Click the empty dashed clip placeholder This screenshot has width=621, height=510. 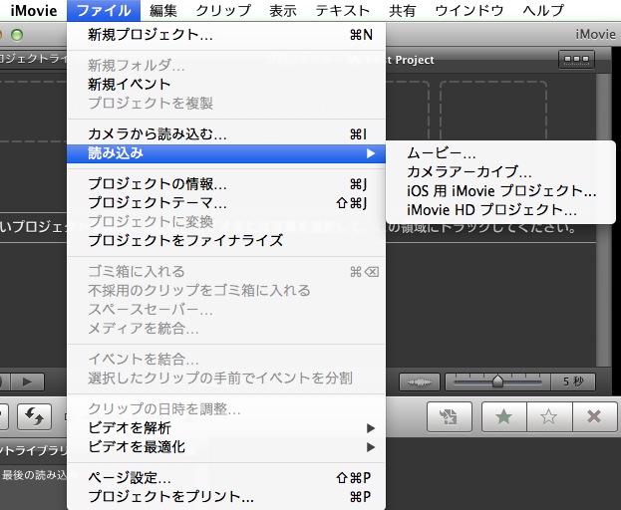click(493, 111)
